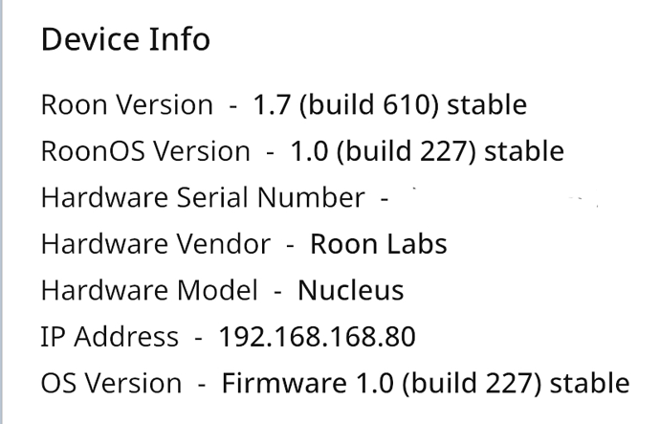Click the blank serial number value area
The height and width of the screenshot is (424, 660).
click(497, 198)
